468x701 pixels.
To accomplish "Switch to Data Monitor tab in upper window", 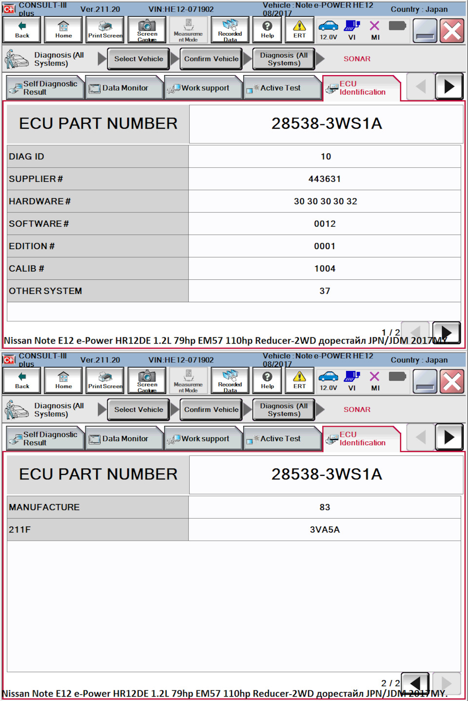I will coord(124,88).
